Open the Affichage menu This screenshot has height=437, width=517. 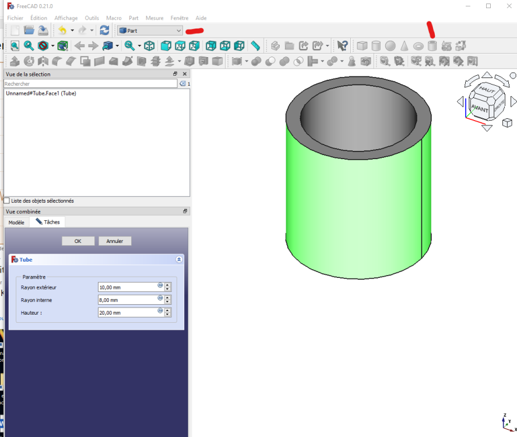pyautogui.click(x=66, y=18)
